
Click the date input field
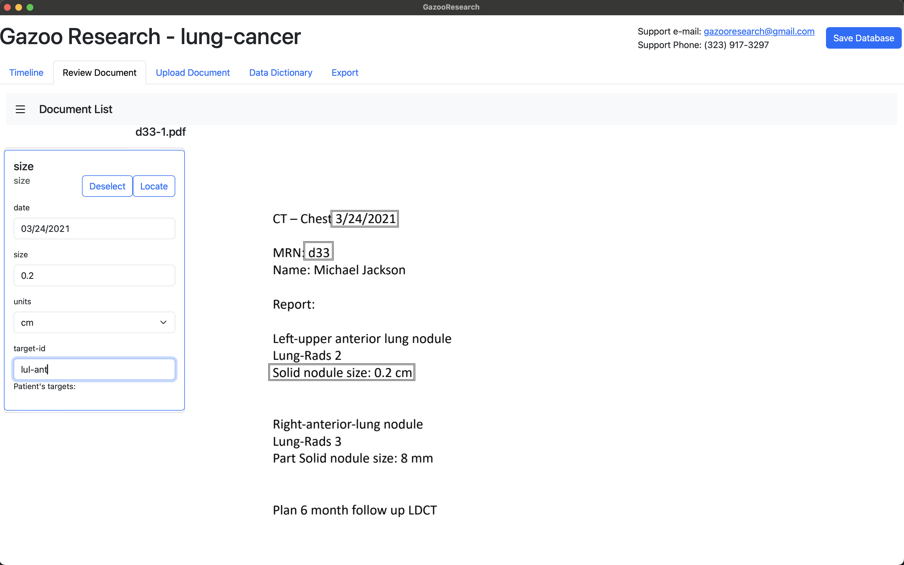pyautogui.click(x=94, y=229)
